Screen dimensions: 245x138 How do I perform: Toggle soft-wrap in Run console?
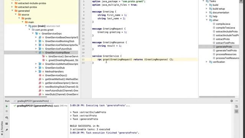coord(237,107)
